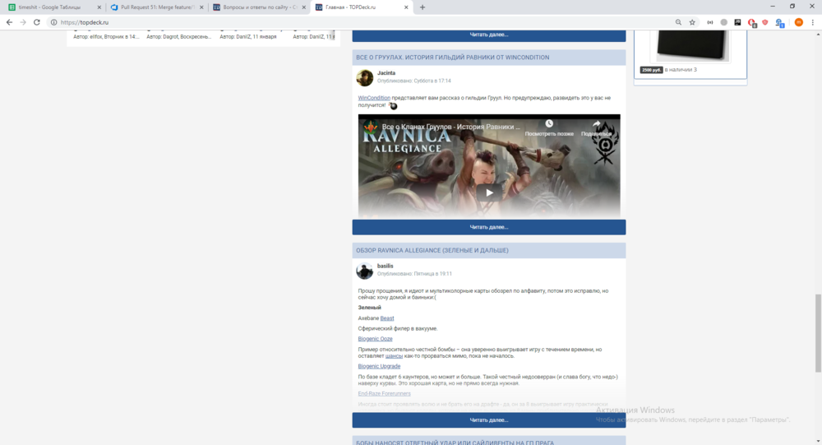
Task: Open article Бобы наносят ответный удар
Action: click(x=455, y=443)
